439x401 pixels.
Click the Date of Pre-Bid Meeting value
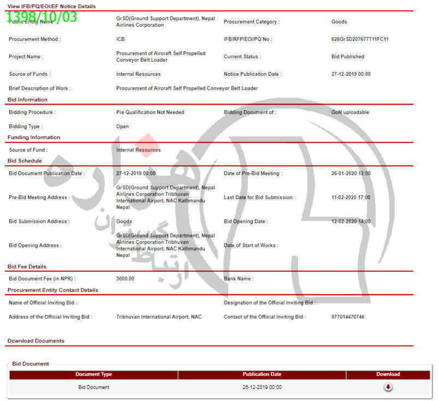pyautogui.click(x=351, y=173)
